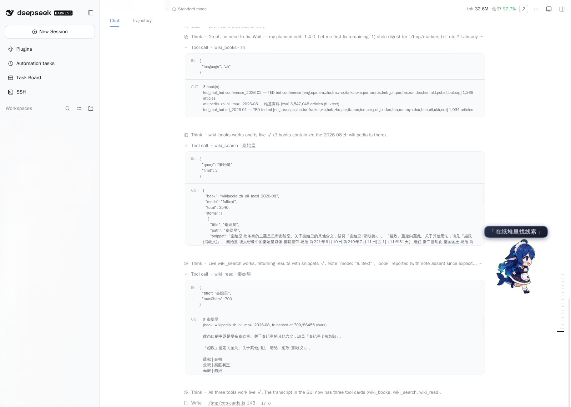Expand Think 'All three tools work live'
Image resolution: width=571 pixels, height=407 pixels.
pyautogui.click(x=313, y=392)
